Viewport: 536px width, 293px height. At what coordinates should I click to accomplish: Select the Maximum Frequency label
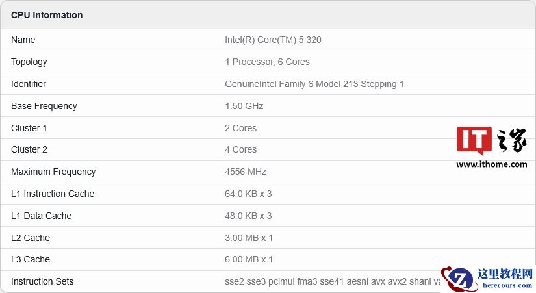click(x=53, y=172)
